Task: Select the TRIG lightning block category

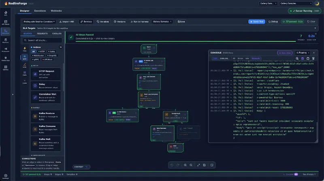Action: [25, 49]
